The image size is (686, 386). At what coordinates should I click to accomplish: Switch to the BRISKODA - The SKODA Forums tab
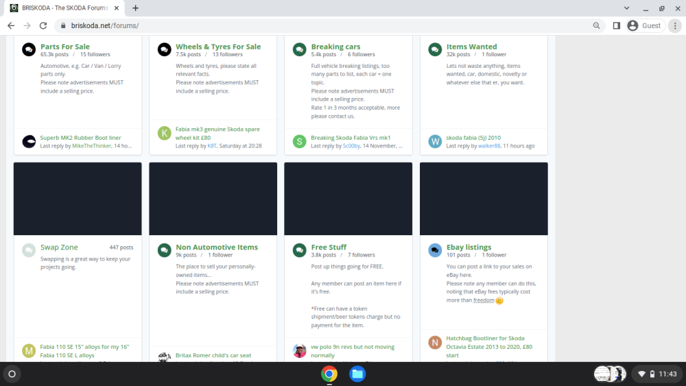[x=64, y=8]
